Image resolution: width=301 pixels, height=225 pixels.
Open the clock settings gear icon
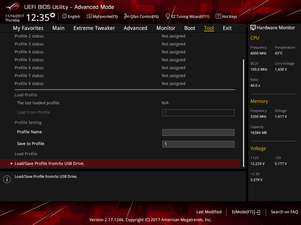coord(53,15)
